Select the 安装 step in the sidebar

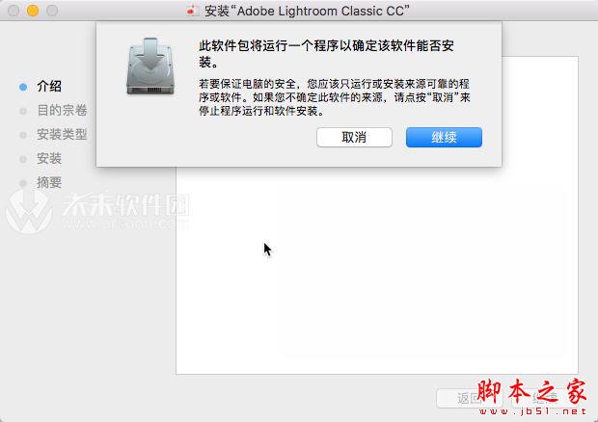(49, 158)
